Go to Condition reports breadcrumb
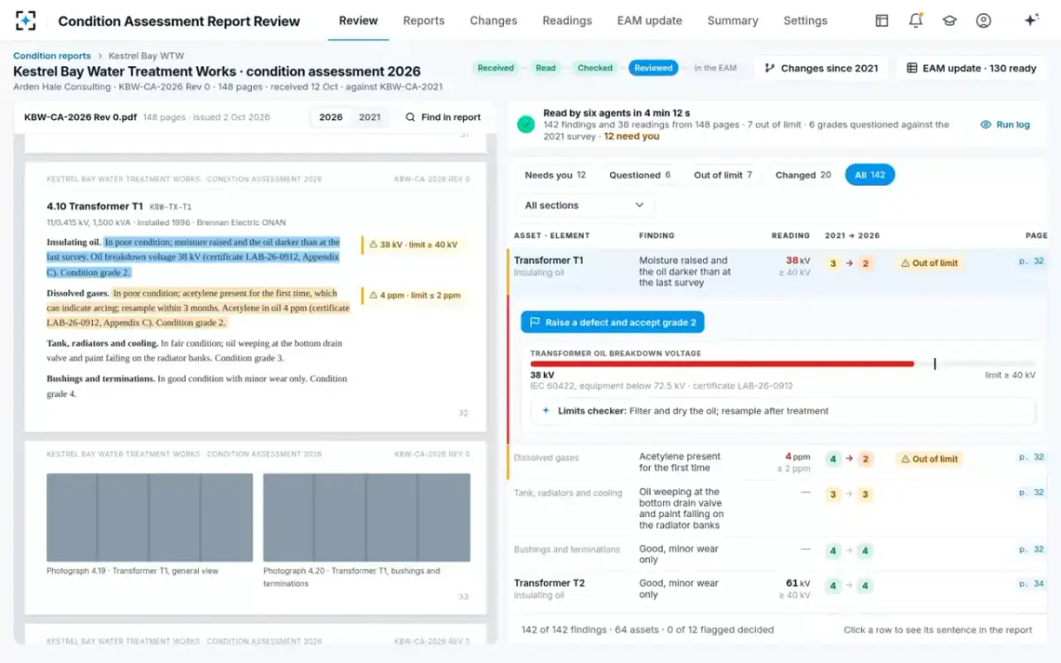 point(52,56)
